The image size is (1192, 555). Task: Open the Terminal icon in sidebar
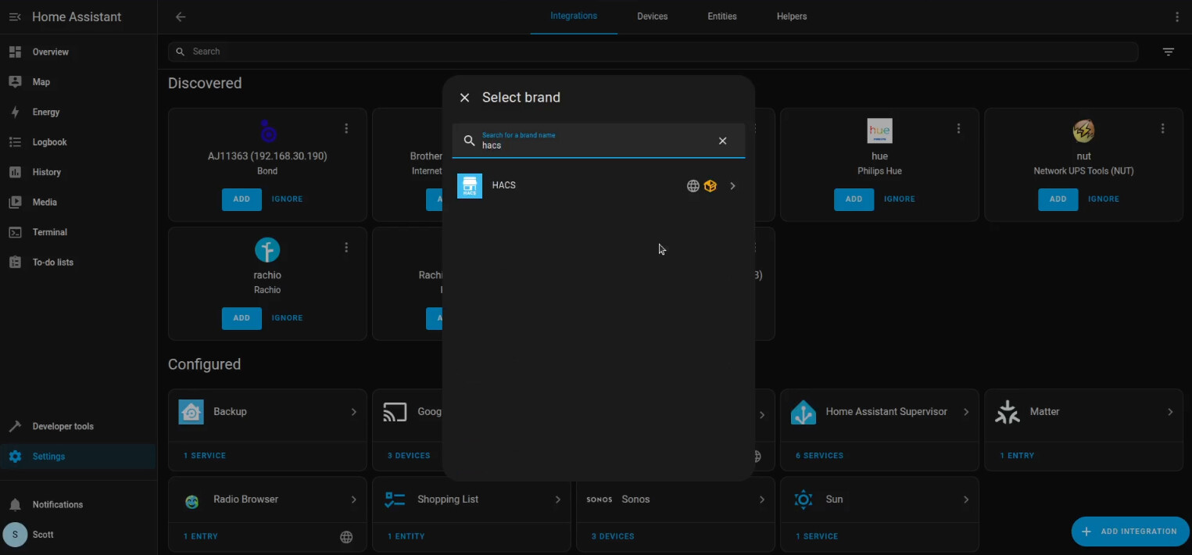pos(15,232)
